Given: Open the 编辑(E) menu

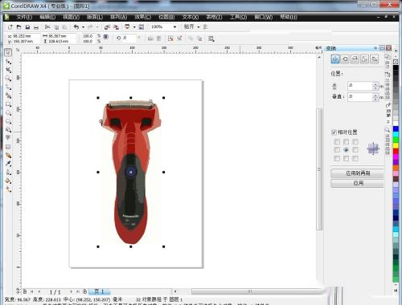Looking at the screenshot, I should [47, 17].
